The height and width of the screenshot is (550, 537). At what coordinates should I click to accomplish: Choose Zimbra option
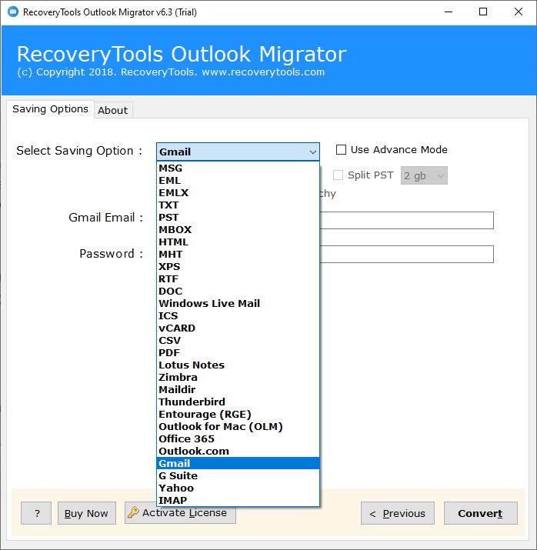238,377
